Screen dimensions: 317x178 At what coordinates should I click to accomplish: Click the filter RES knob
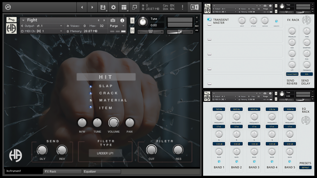point(178,150)
